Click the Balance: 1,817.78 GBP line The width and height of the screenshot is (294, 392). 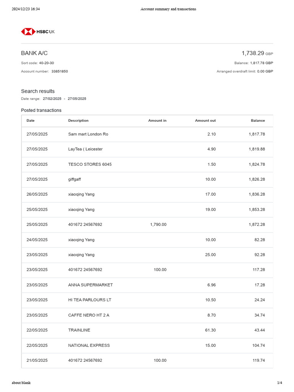(x=253, y=63)
